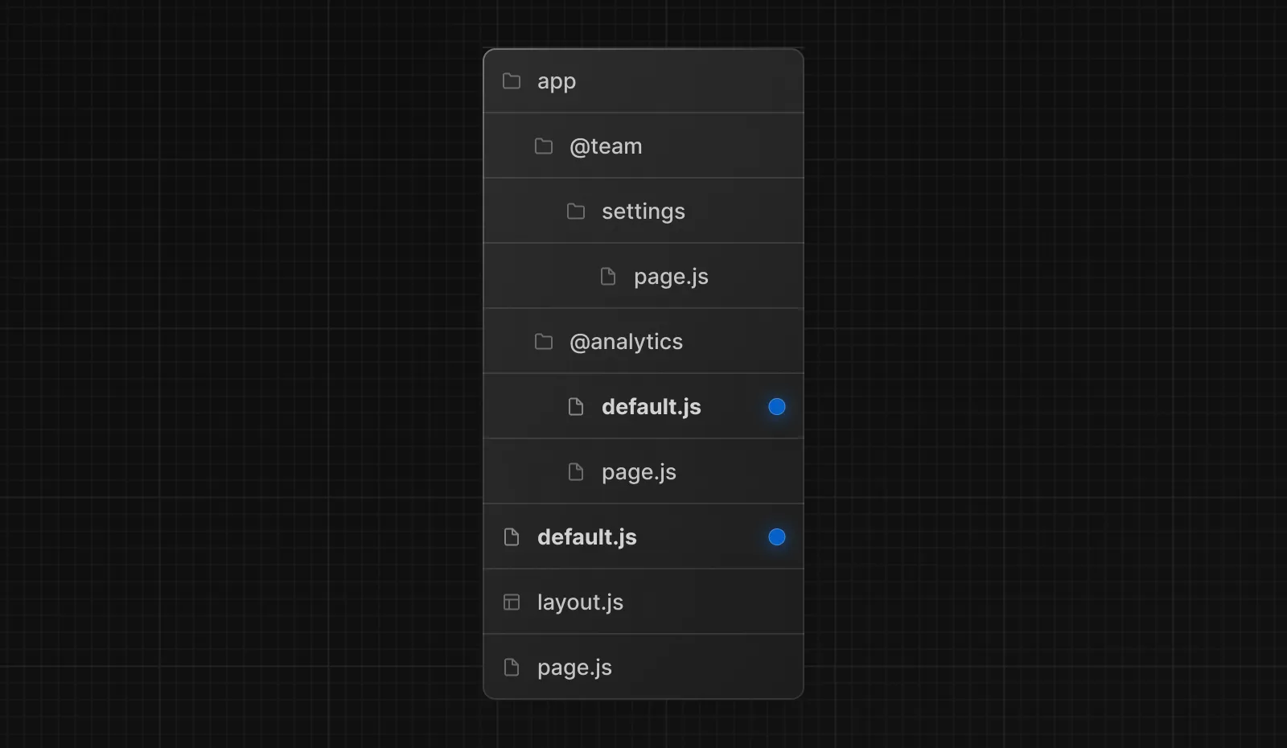Click blue dot on @analytics default.js row
The height and width of the screenshot is (748, 1287).
pyautogui.click(x=776, y=407)
